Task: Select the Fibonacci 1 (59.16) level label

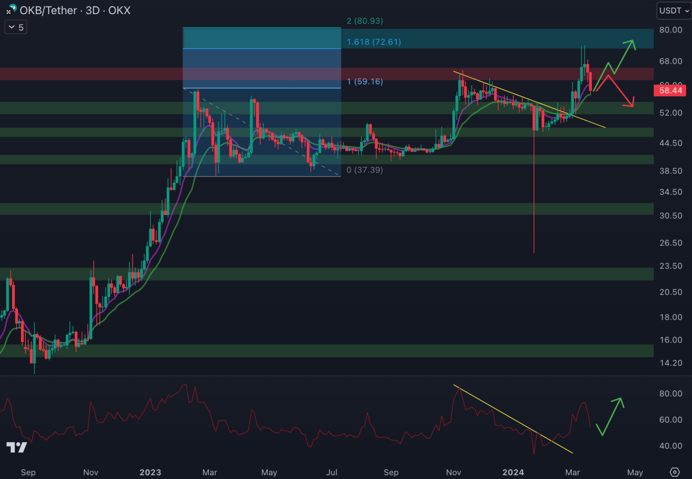Action: pos(365,81)
